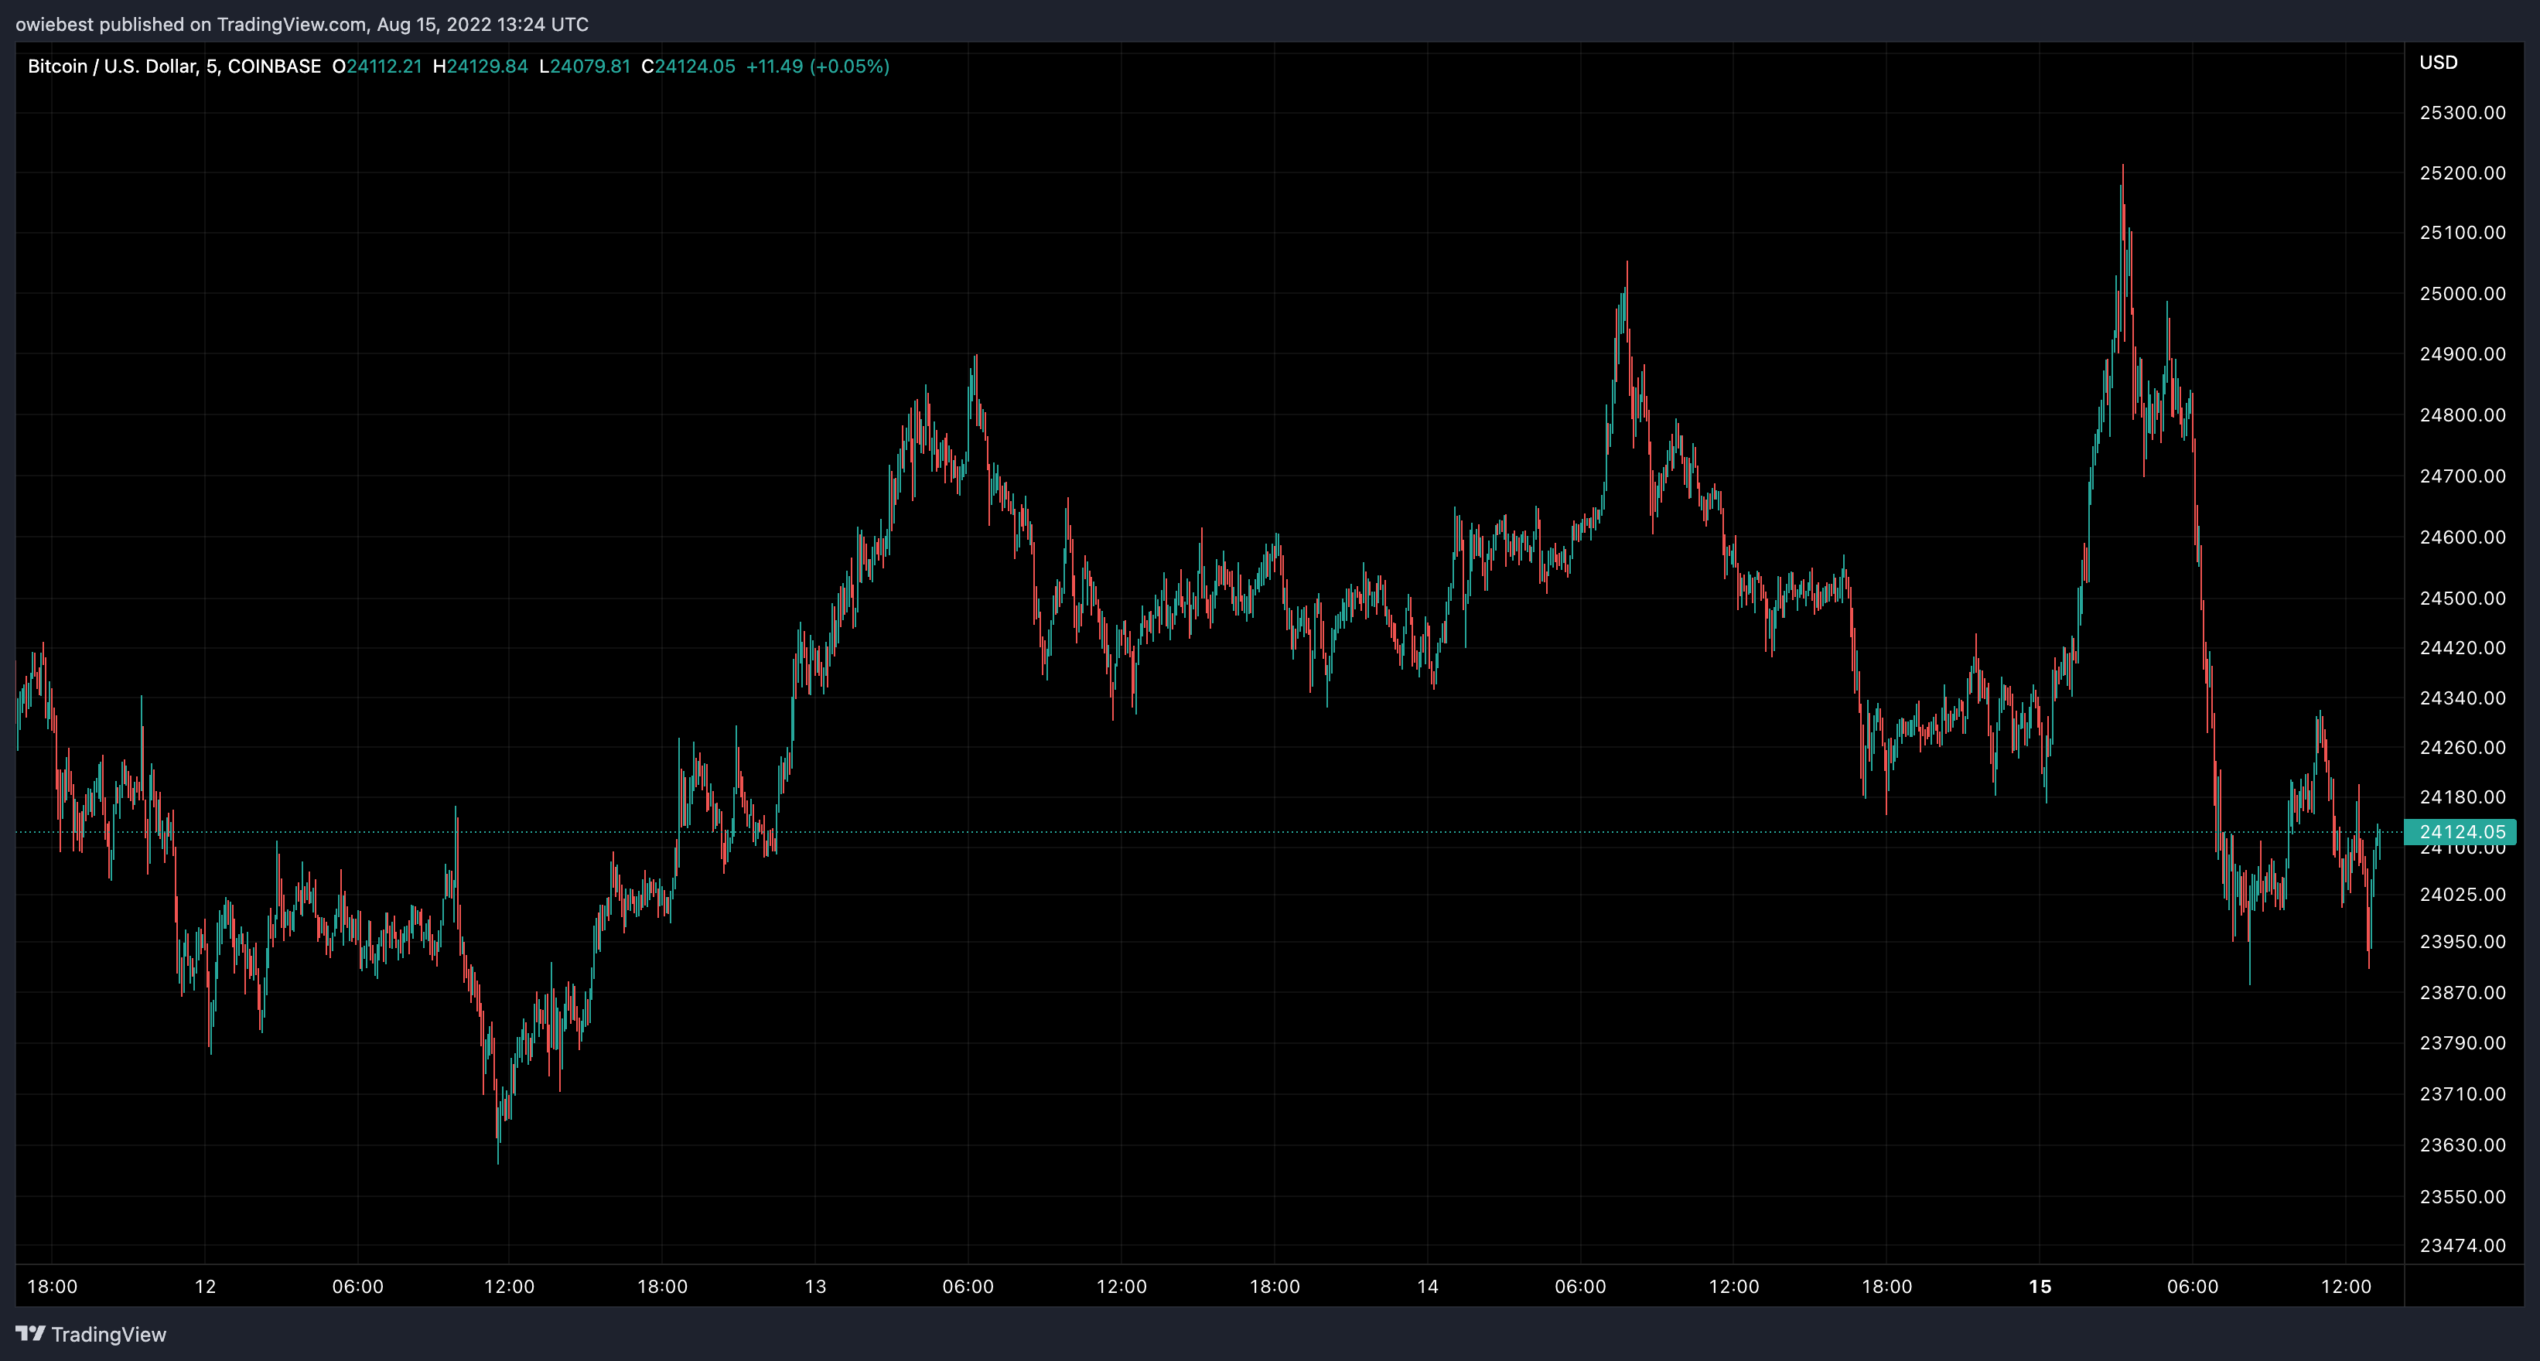Click the 24900.00 price axis label
2540x1361 pixels.
click(x=2462, y=354)
